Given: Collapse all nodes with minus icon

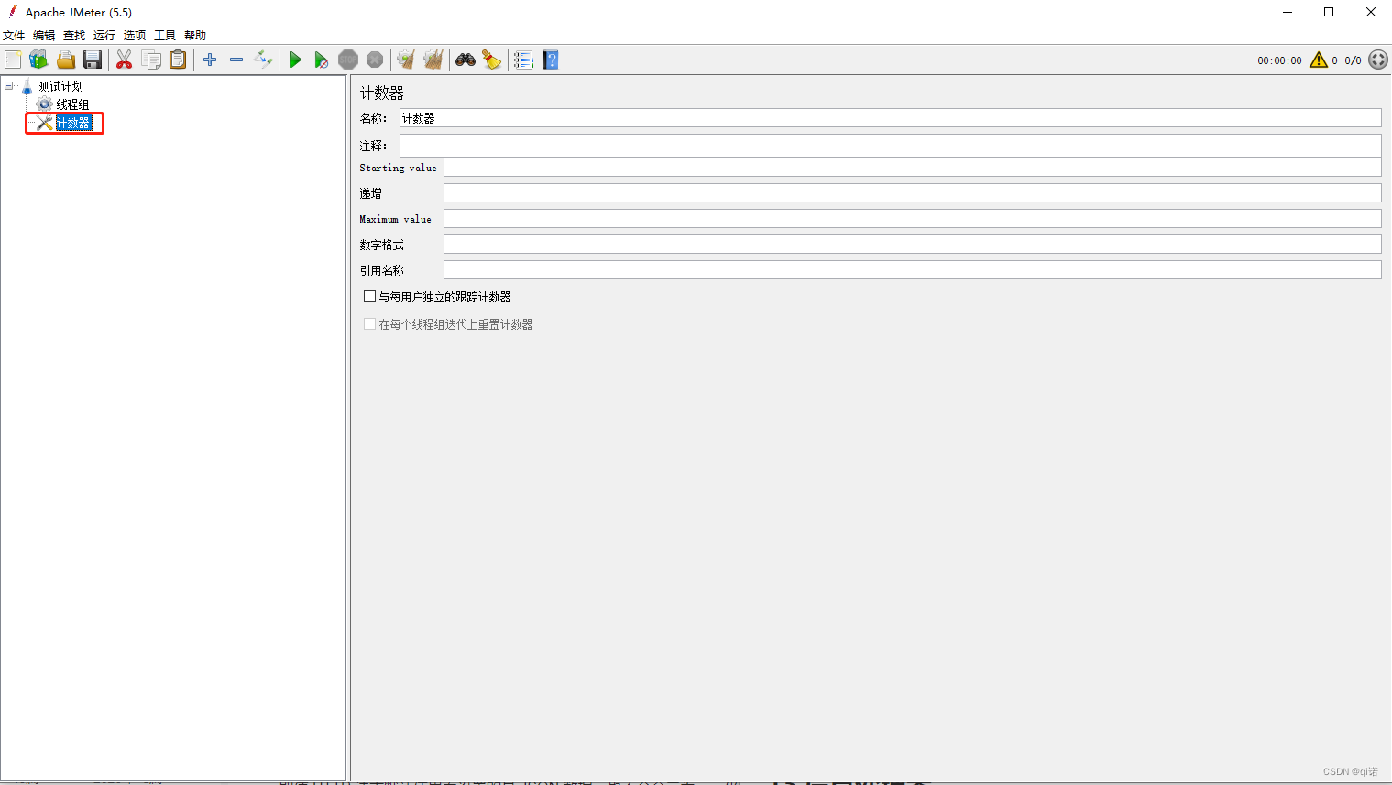Looking at the screenshot, I should [x=236, y=60].
